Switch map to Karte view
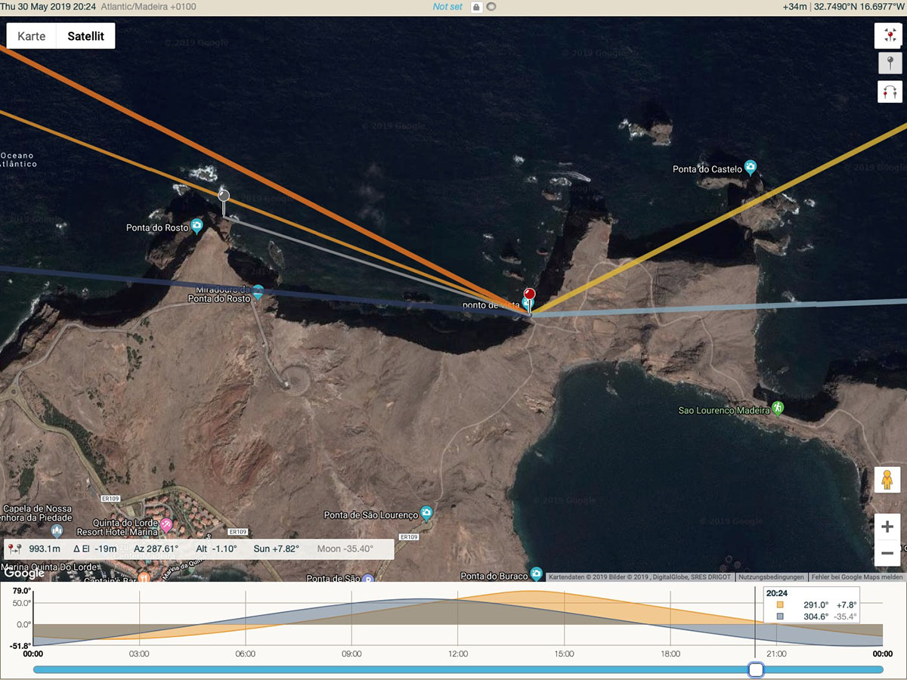 (32, 36)
